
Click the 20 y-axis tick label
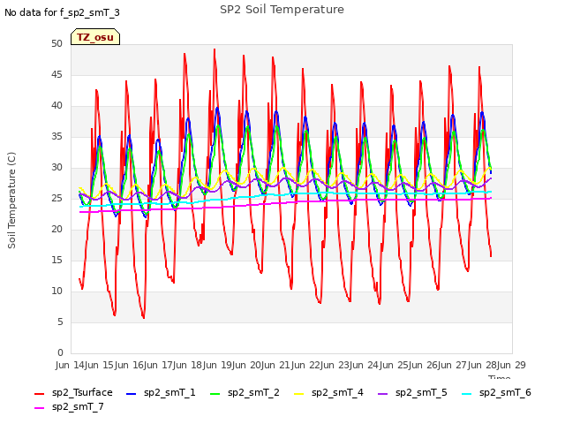[56, 230]
